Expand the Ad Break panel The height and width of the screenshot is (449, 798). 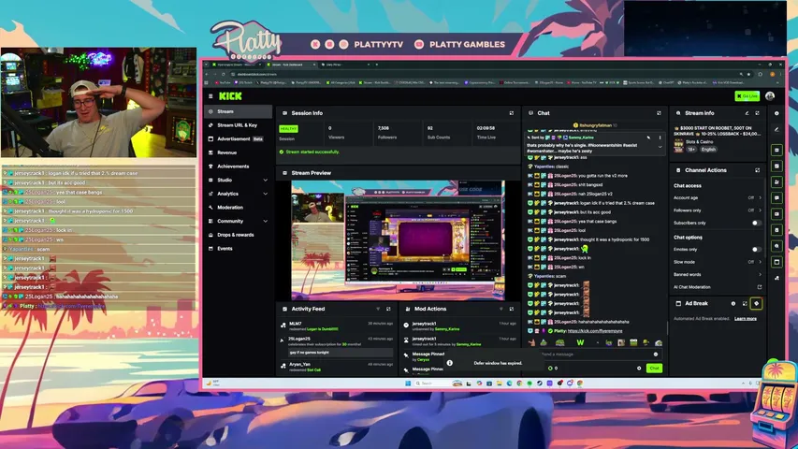point(745,303)
